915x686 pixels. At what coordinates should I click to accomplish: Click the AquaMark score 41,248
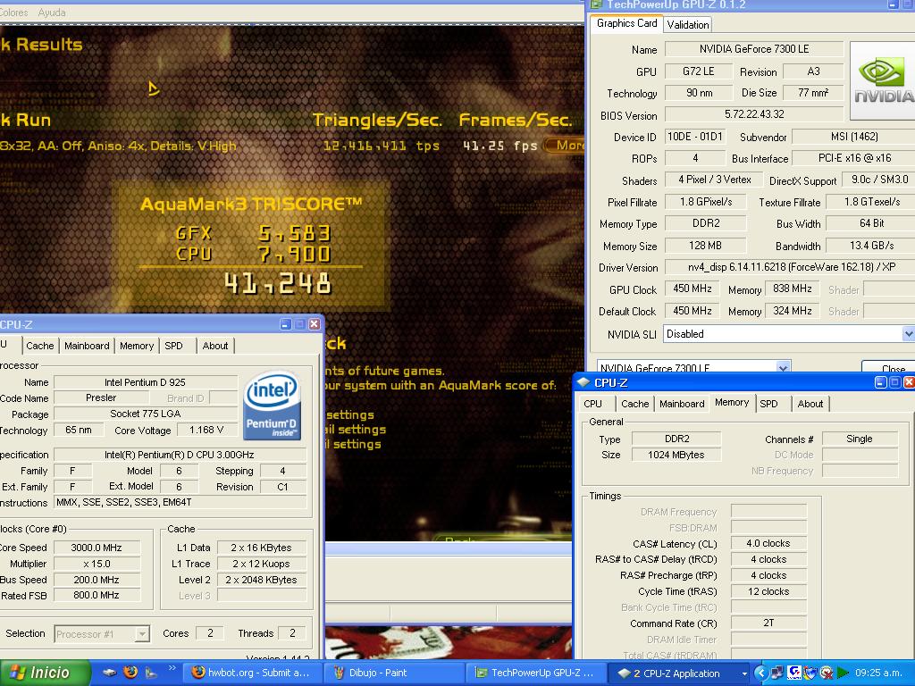coord(278,283)
